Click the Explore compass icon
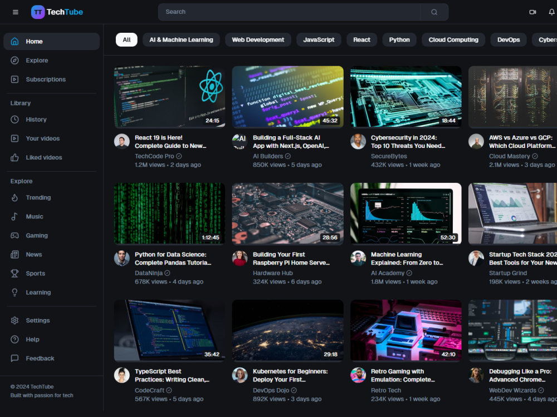557x417 pixels. [x=14, y=60]
